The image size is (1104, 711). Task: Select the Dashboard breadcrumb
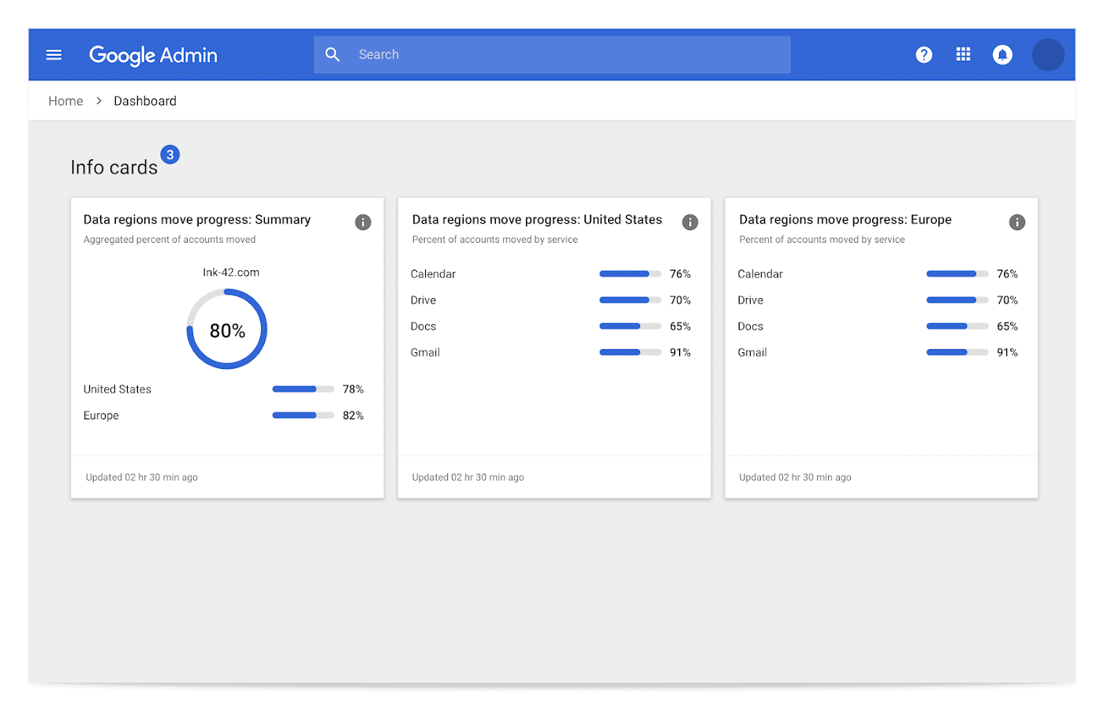point(145,101)
